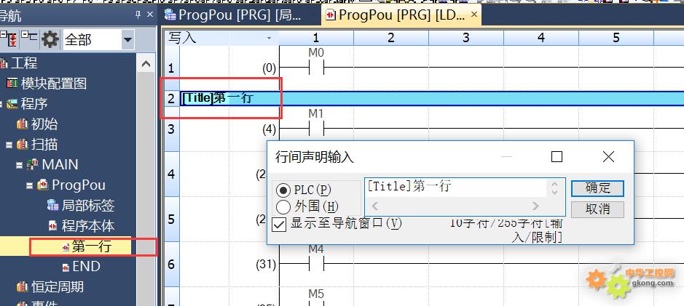
Task: Click the plain tree-structure icon in navigation toolbar
Action: (29, 38)
